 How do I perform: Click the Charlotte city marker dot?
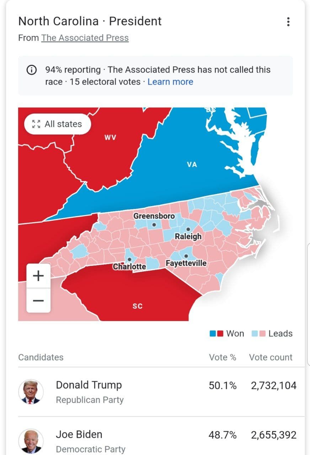[129, 259]
